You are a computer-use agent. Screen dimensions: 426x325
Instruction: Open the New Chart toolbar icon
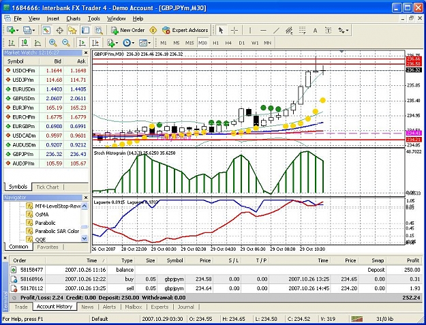pos(12,30)
